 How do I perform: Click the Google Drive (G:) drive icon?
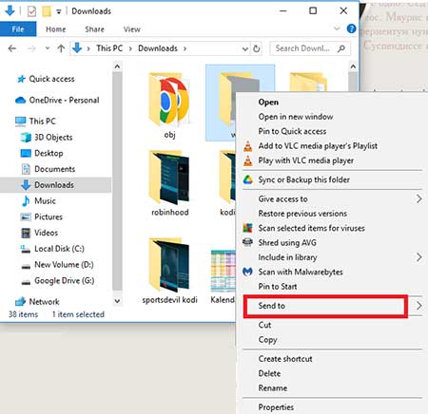(26, 282)
